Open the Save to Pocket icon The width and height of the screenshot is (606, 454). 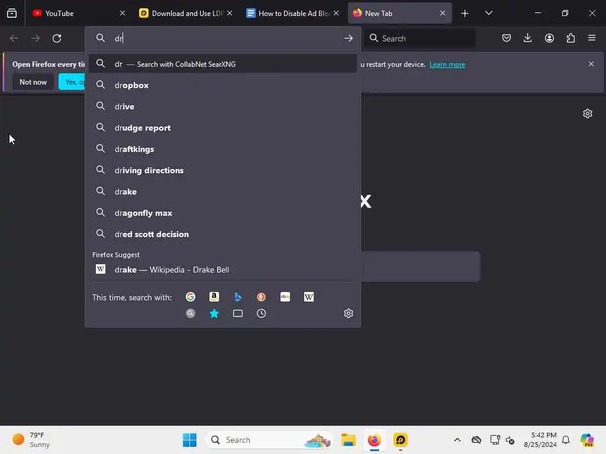tap(507, 38)
